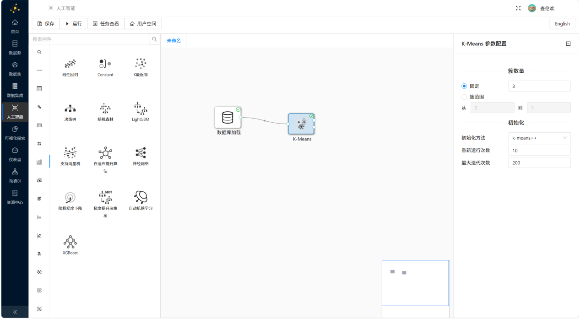580x319 pixels.
Task: Click the 搜索控件 search field
Action: [89, 39]
